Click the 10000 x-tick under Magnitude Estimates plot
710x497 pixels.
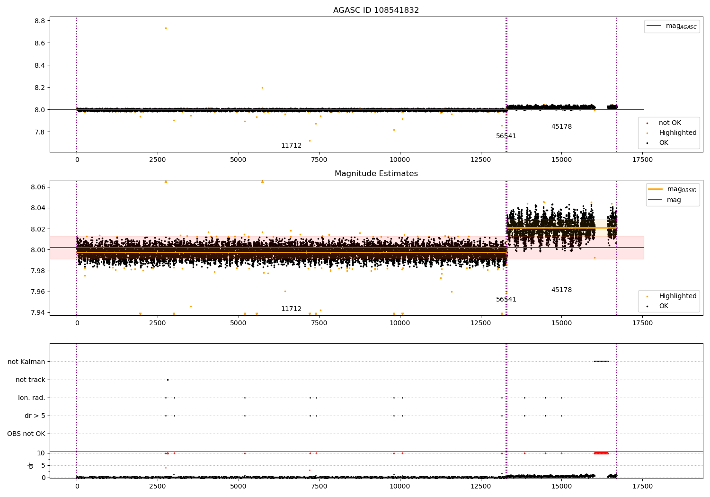tap(400, 323)
